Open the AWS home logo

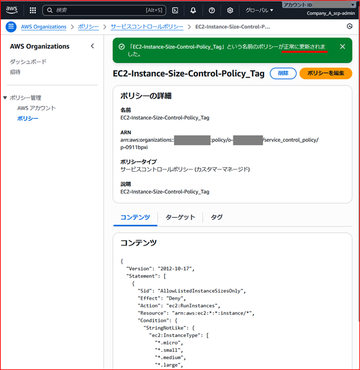pyautogui.click(x=12, y=10)
